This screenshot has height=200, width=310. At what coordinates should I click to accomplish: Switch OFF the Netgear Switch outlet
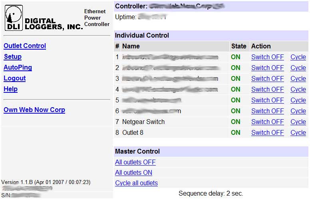coord(267,122)
